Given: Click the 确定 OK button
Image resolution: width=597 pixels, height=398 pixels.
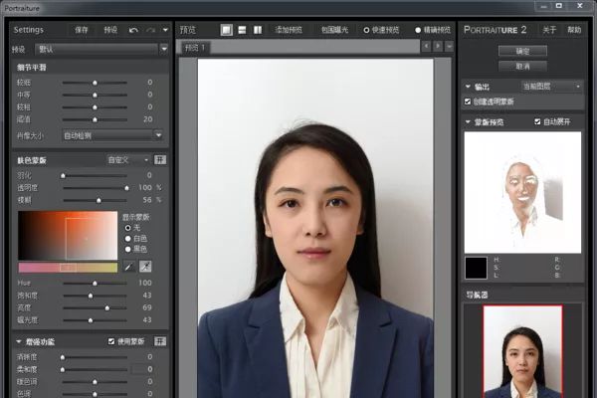Looking at the screenshot, I should pyautogui.click(x=522, y=51).
